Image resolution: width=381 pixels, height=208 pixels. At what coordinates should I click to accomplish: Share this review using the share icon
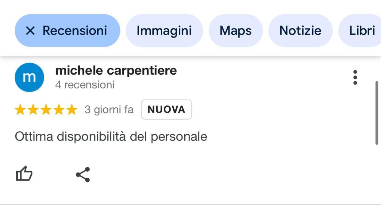(83, 175)
